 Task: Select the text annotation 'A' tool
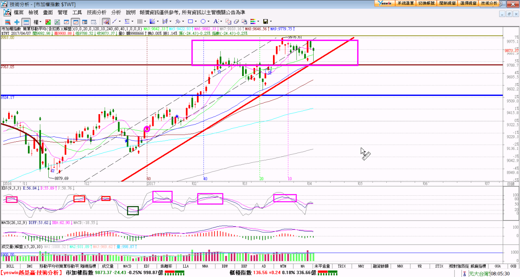(x=215, y=22)
